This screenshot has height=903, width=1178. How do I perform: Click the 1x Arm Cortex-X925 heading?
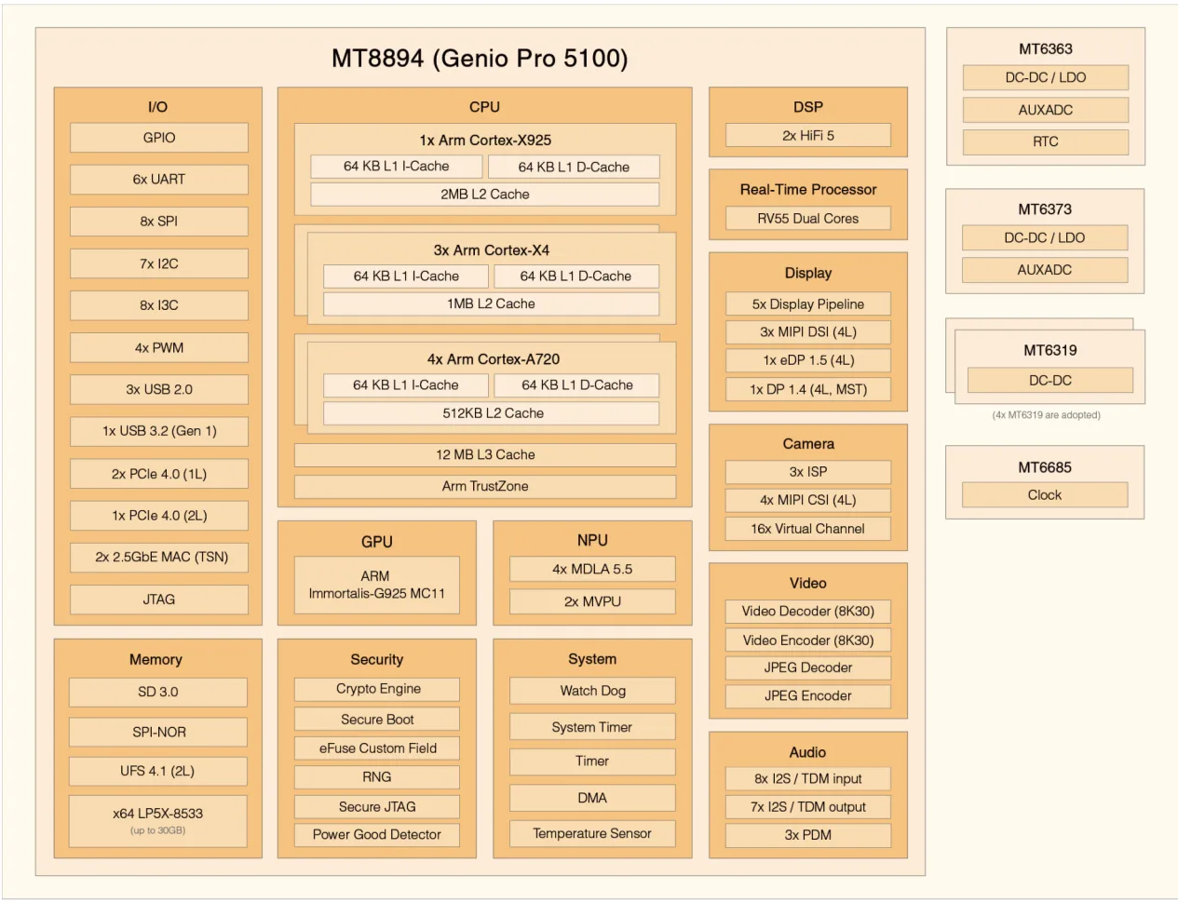tap(485, 140)
